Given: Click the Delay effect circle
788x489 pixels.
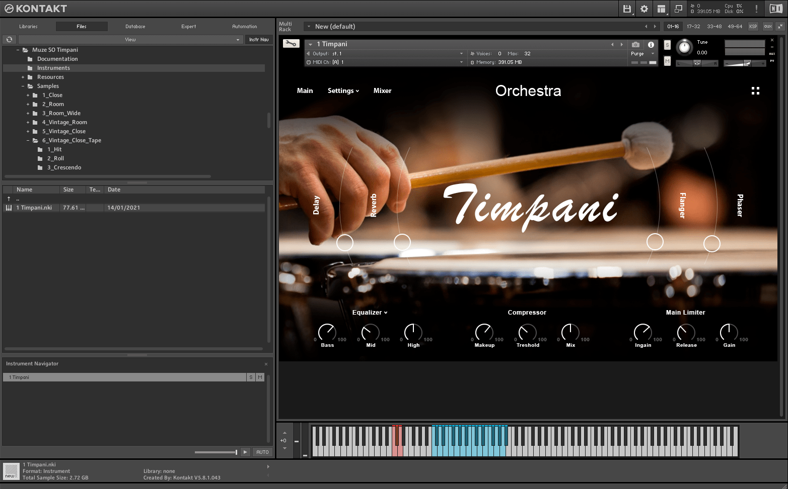Looking at the screenshot, I should pyautogui.click(x=345, y=243).
